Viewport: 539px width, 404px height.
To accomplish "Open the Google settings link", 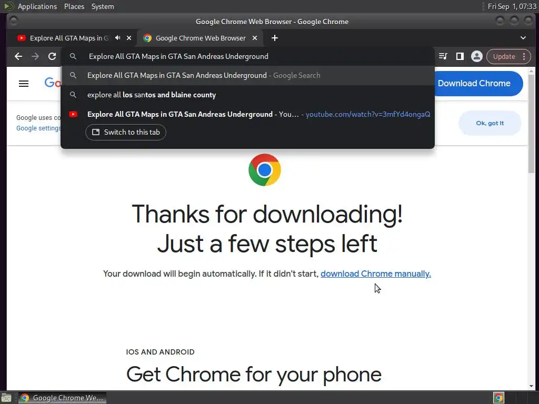I will (x=38, y=128).
